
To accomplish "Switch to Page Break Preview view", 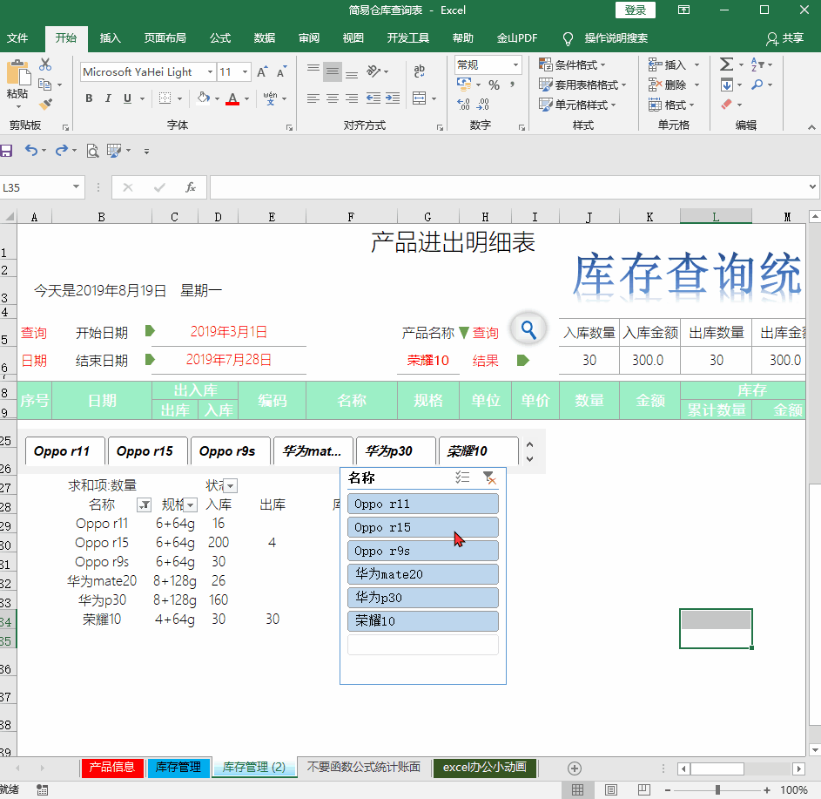I will point(644,789).
